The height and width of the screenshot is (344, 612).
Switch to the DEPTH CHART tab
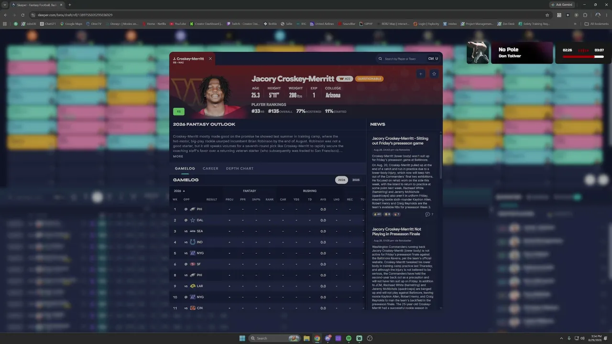tap(240, 169)
